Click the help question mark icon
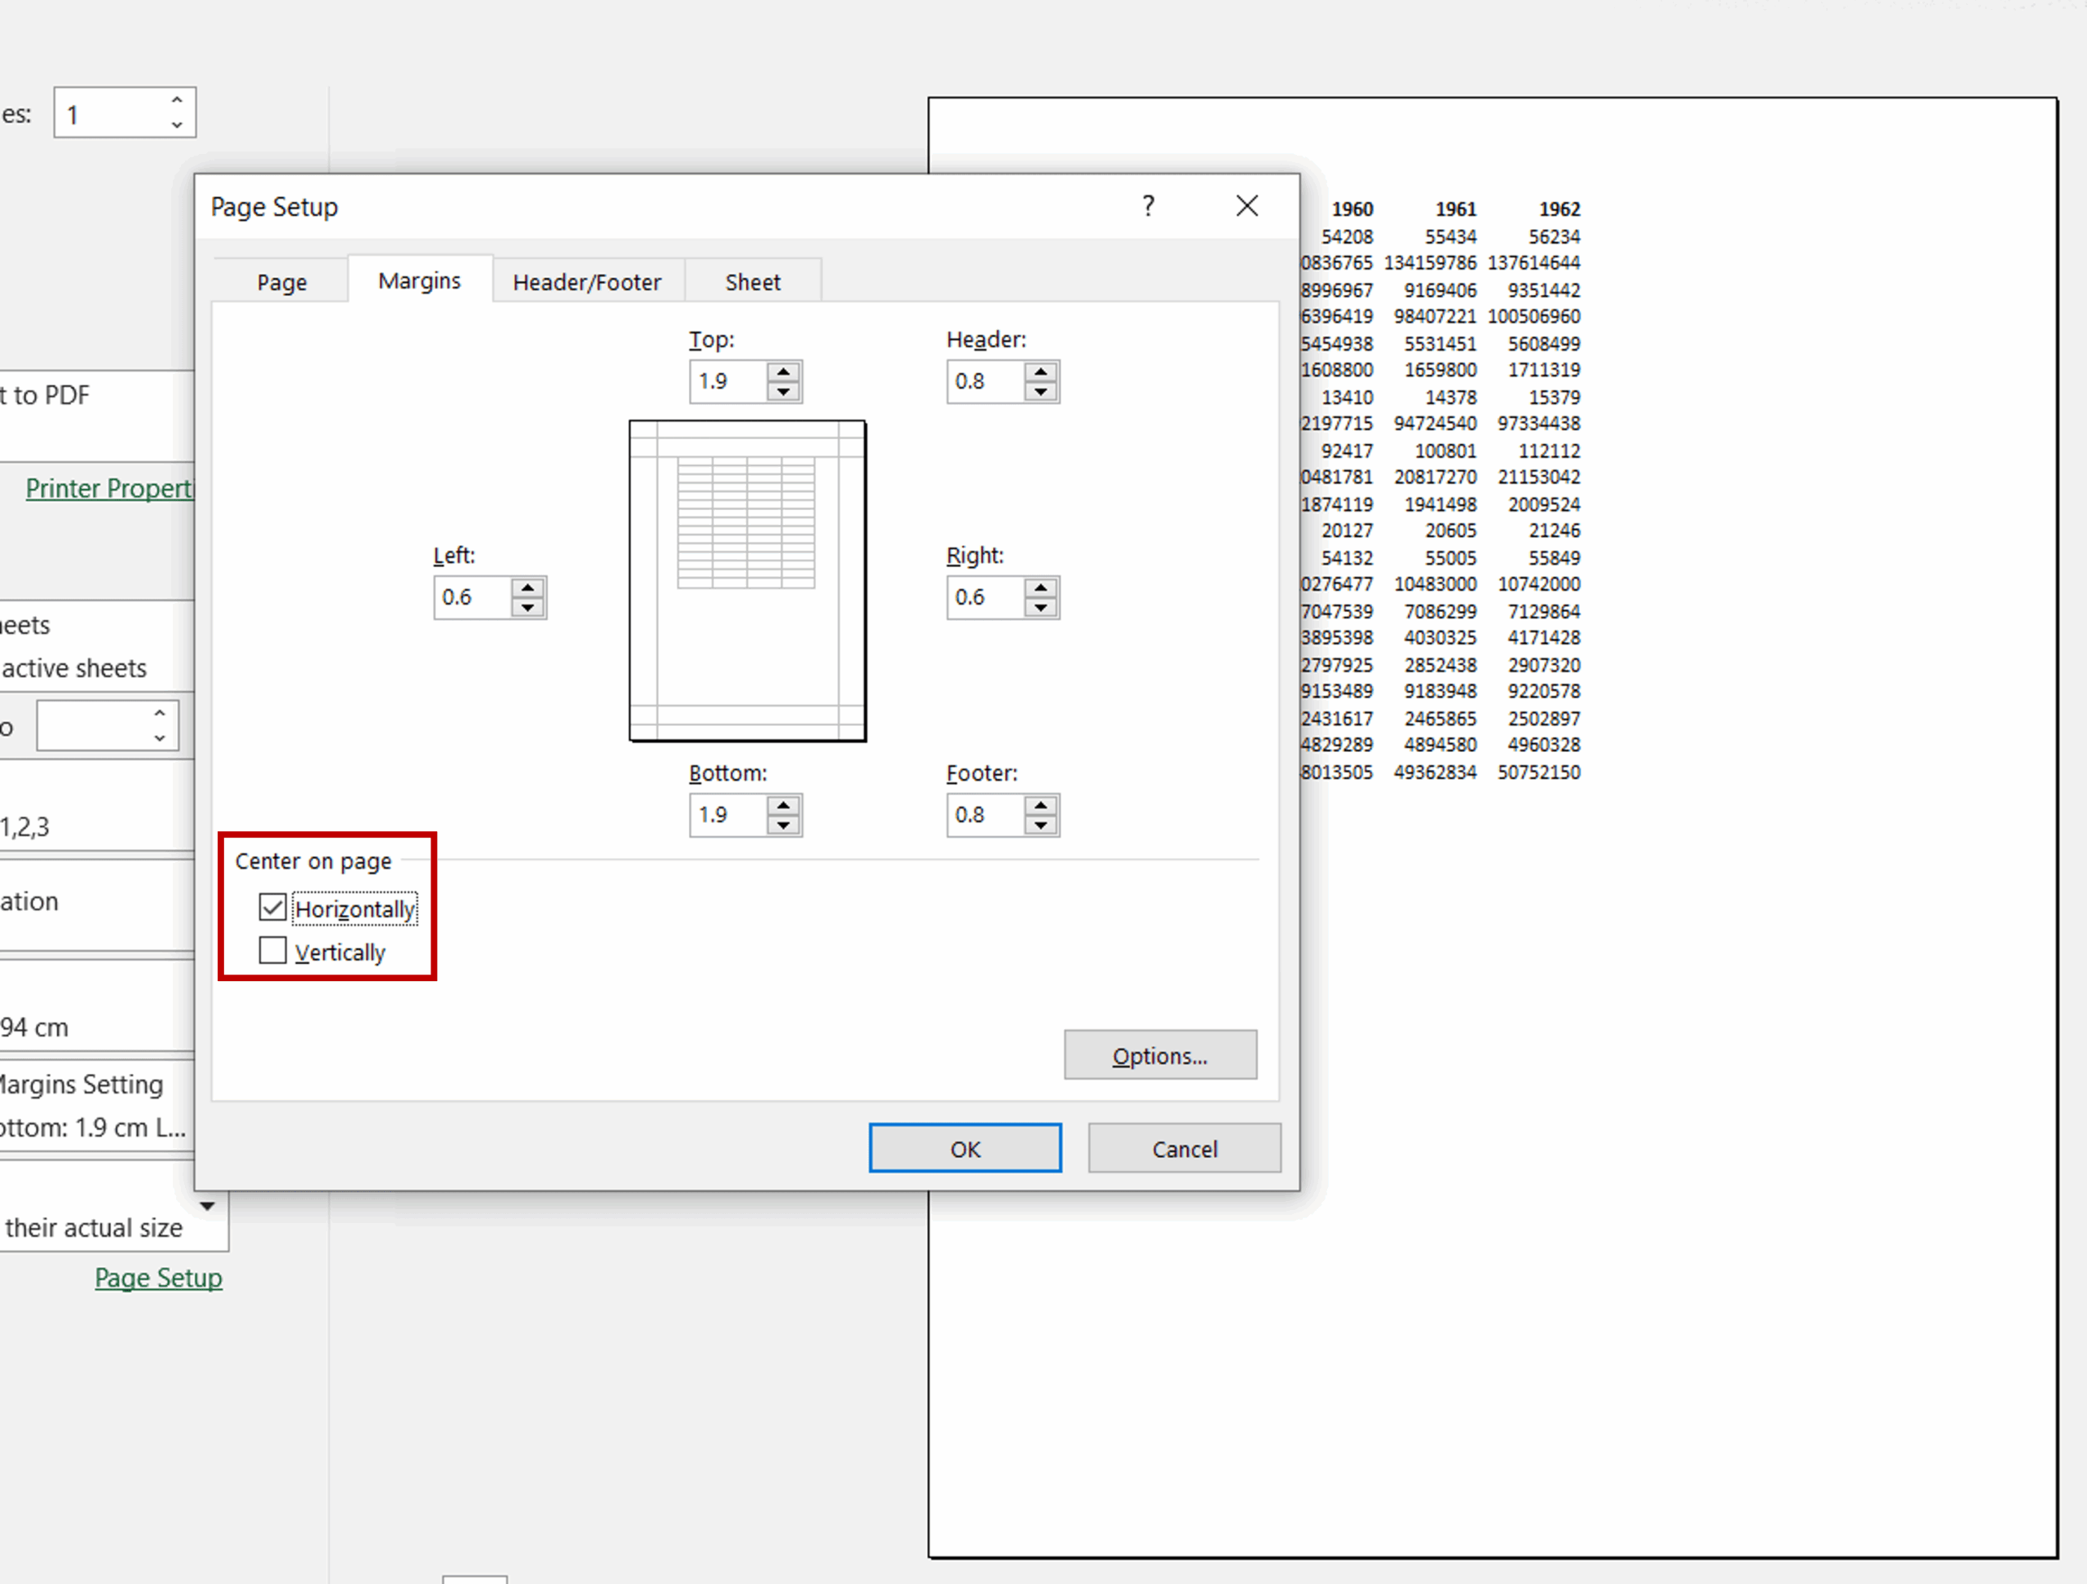 [x=1148, y=205]
